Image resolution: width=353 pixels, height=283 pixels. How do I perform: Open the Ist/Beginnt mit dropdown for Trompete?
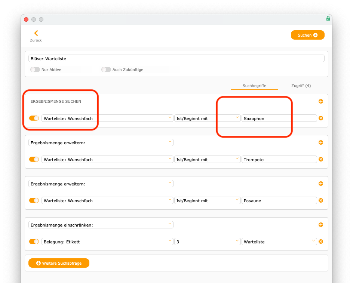(208, 160)
